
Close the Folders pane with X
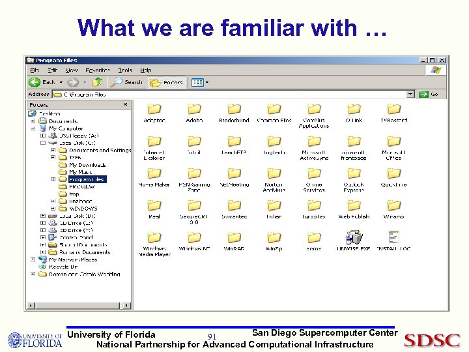tap(125, 104)
